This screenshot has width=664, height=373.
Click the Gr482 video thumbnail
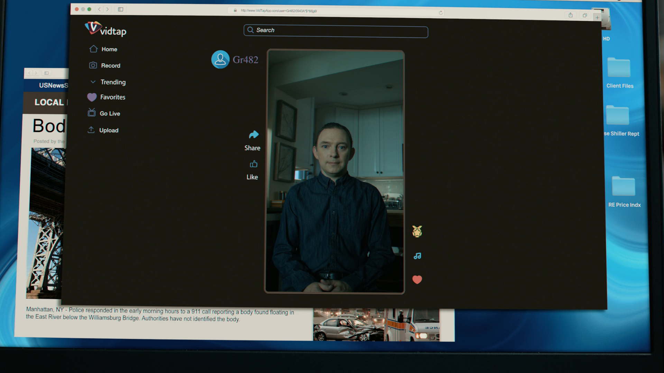334,172
